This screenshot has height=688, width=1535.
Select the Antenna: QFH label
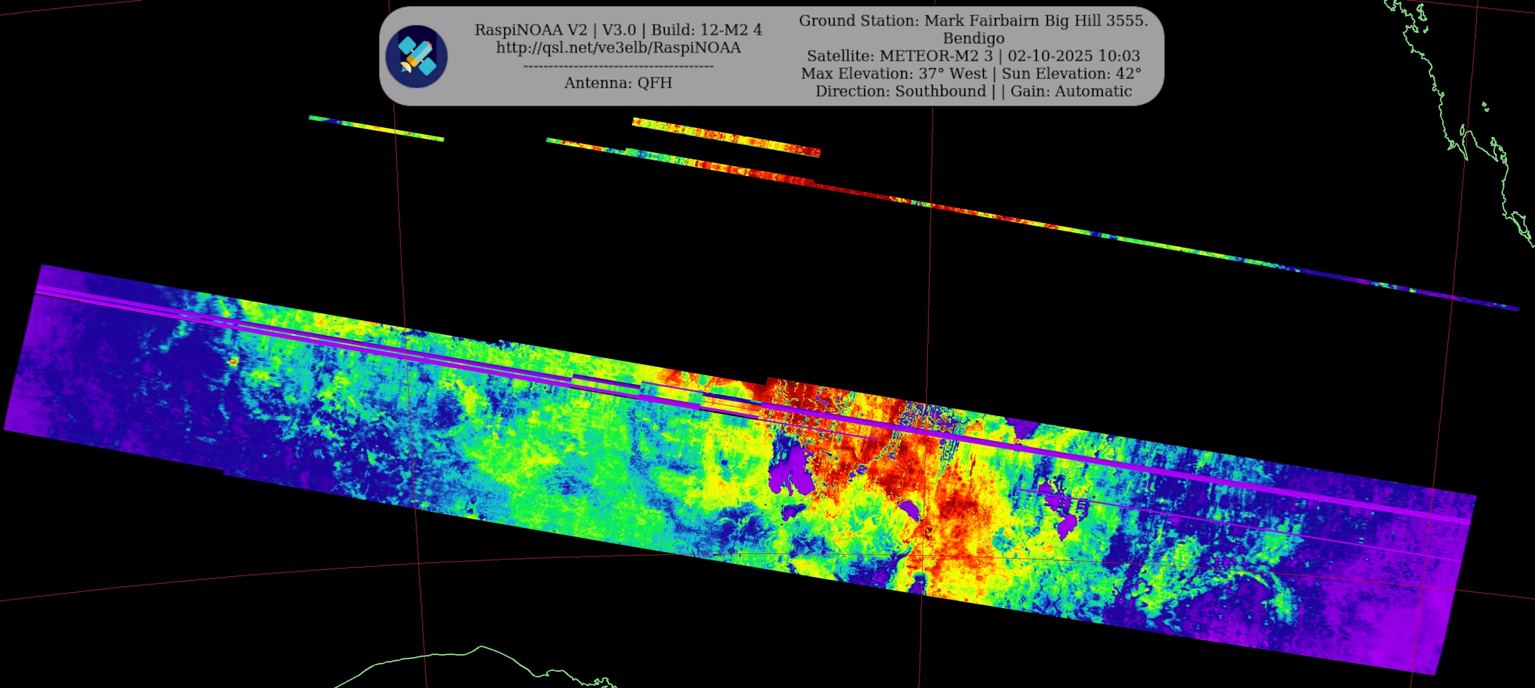[x=618, y=82]
